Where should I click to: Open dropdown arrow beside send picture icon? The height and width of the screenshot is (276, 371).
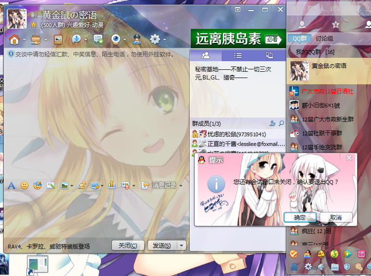[72, 185]
